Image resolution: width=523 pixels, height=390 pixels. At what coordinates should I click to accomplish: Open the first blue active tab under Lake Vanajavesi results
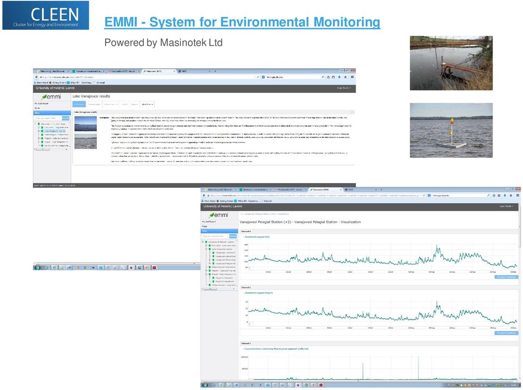79,104
